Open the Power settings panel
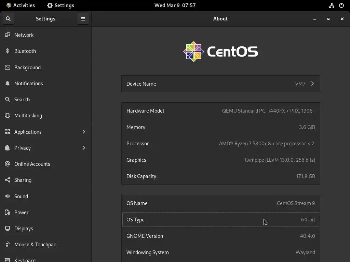This screenshot has height=262, width=350. 45,212
